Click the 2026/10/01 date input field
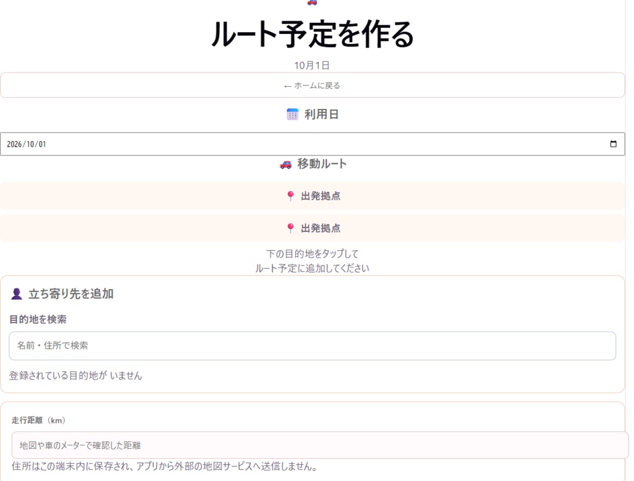Image resolution: width=634 pixels, height=481 pixels. (312, 144)
